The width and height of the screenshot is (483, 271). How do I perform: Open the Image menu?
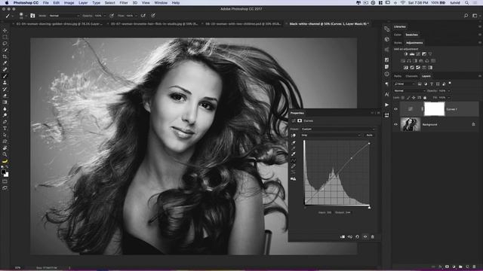coord(69,3)
